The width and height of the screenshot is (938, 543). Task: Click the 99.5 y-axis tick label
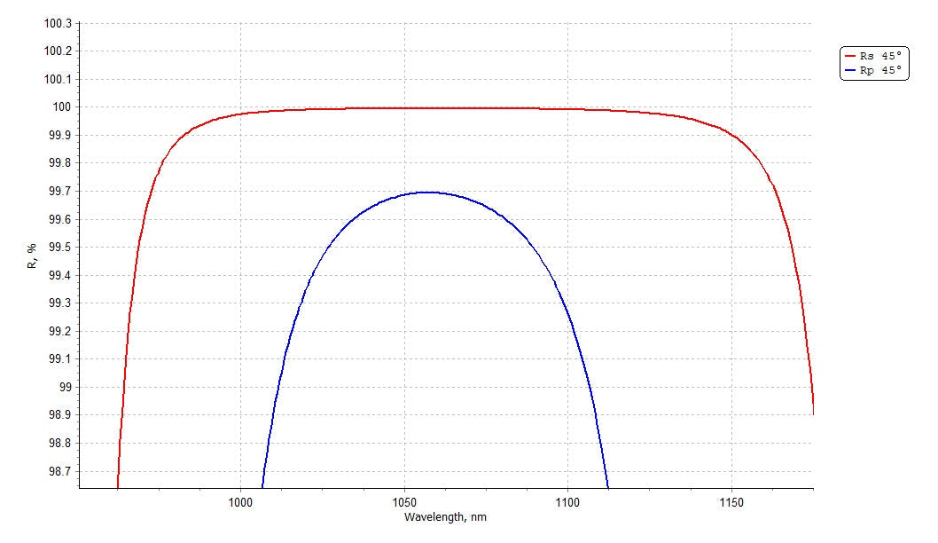(59, 248)
